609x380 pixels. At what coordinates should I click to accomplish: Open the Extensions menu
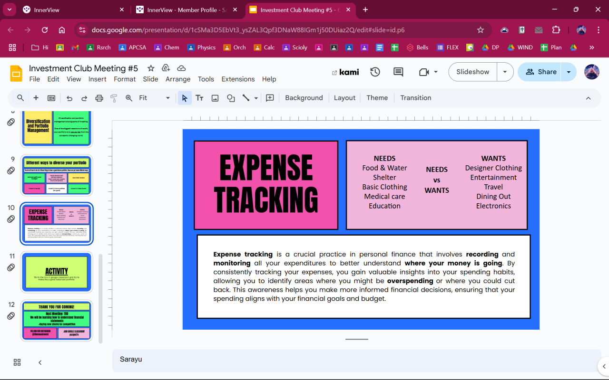(x=238, y=79)
